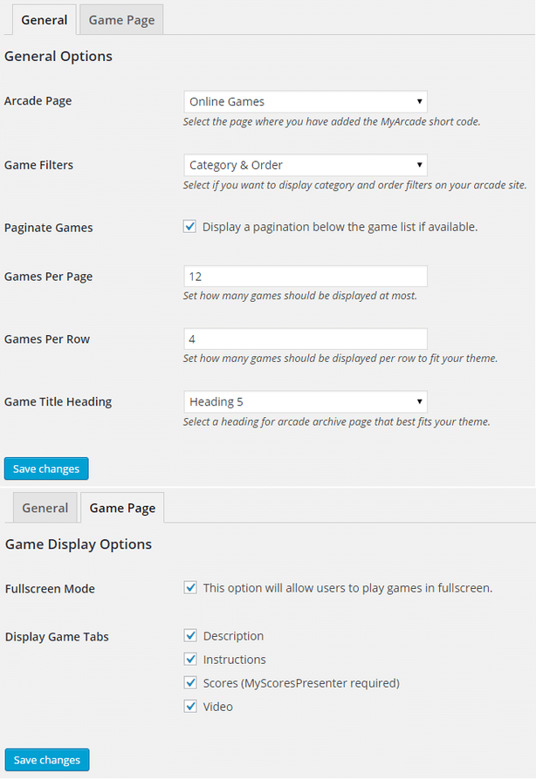Toggle the Scores (MyScoresPresenter required) checkbox
This screenshot has width=536, height=780.
click(190, 682)
